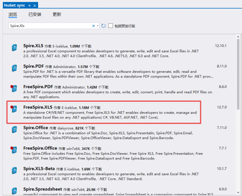This screenshot has width=242, height=196.
Task: Switch to the 更新 tab
Action: [x=57, y=14]
